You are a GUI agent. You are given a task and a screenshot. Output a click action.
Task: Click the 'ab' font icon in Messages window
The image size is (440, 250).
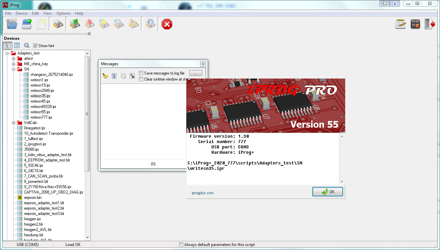pyautogui.click(x=132, y=76)
